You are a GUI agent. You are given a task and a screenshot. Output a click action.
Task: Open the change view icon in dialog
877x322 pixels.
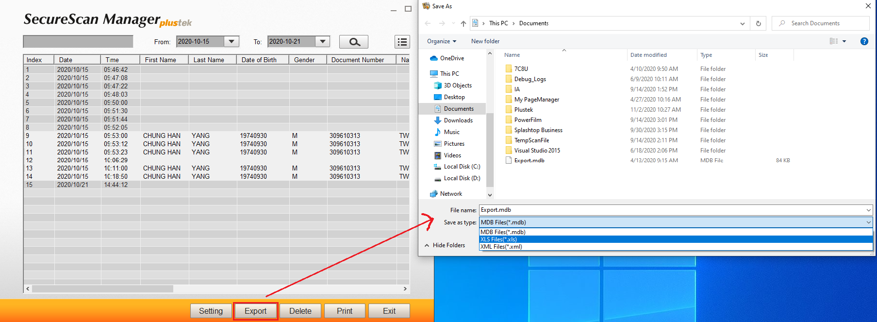click(x=834, y=41)
